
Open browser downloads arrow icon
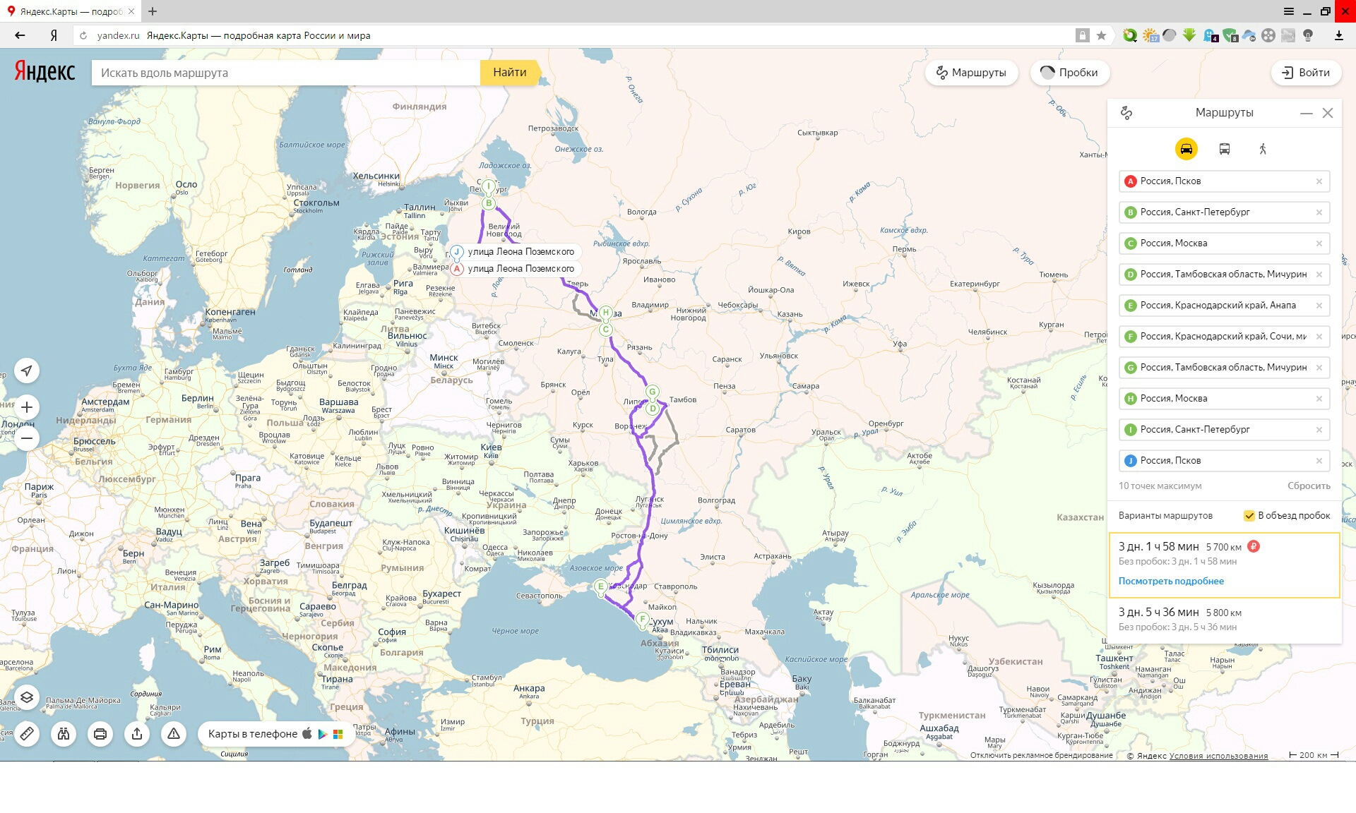(1338, 35)
